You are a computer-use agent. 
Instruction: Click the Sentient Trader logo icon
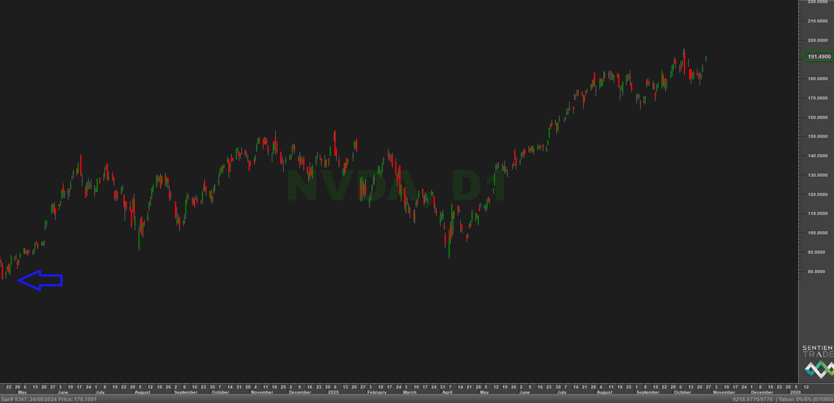(x=819, y=369)
